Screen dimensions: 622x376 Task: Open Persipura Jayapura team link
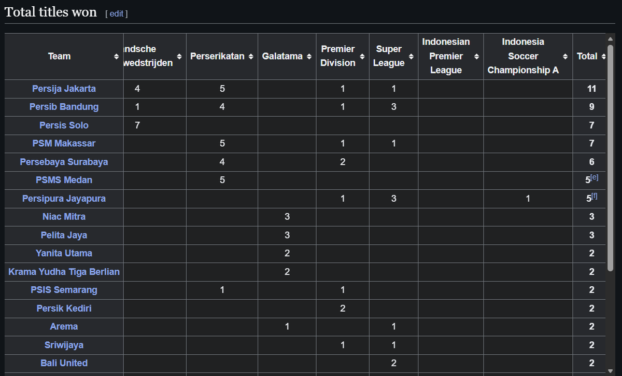point(64,199)
